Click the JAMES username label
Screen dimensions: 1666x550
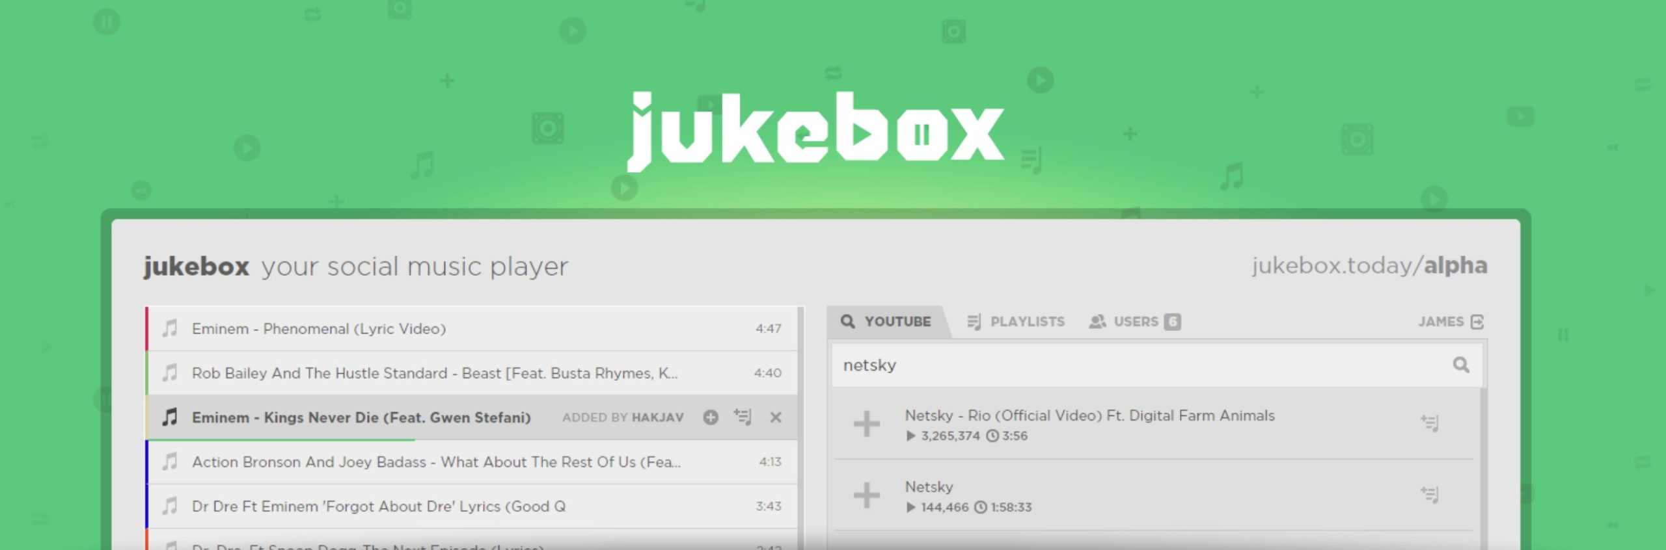(x=1441, y=322)
